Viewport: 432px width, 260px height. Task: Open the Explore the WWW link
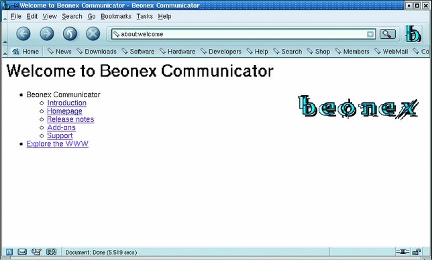(x=57, y=144)
